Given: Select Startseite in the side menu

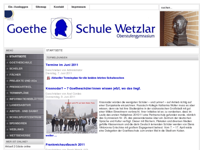Looking at the screenshot, I should tap(24, 56).
